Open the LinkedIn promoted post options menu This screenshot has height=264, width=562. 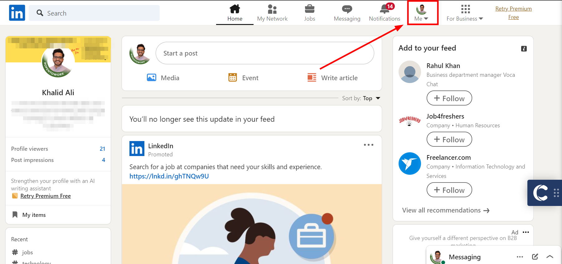(368, 145)
